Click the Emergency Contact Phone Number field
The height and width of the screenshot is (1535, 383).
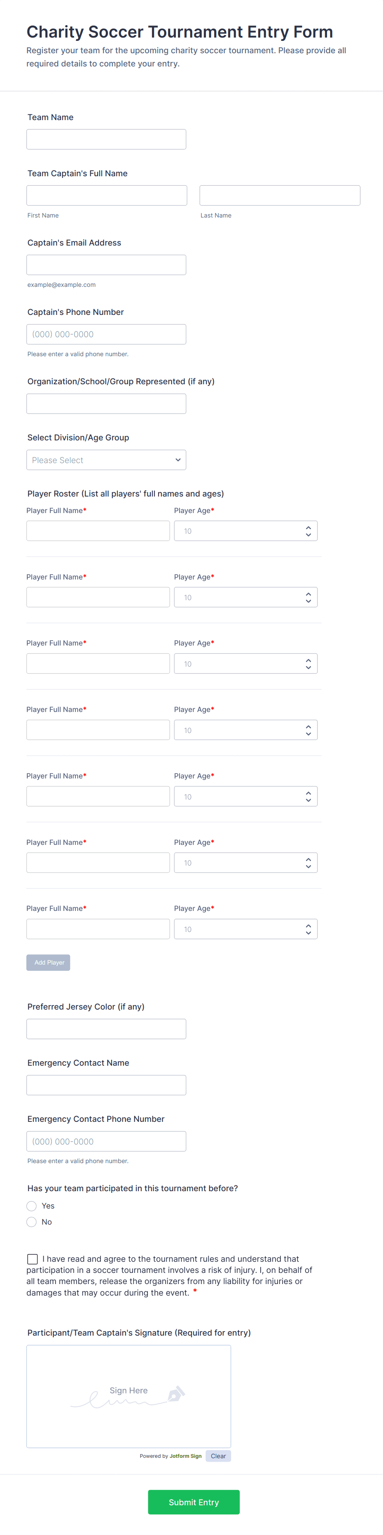(x=106, y=1141)
